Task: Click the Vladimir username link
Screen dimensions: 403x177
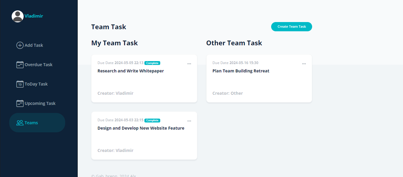Action: pyautogui.click(x=34, y=16)
